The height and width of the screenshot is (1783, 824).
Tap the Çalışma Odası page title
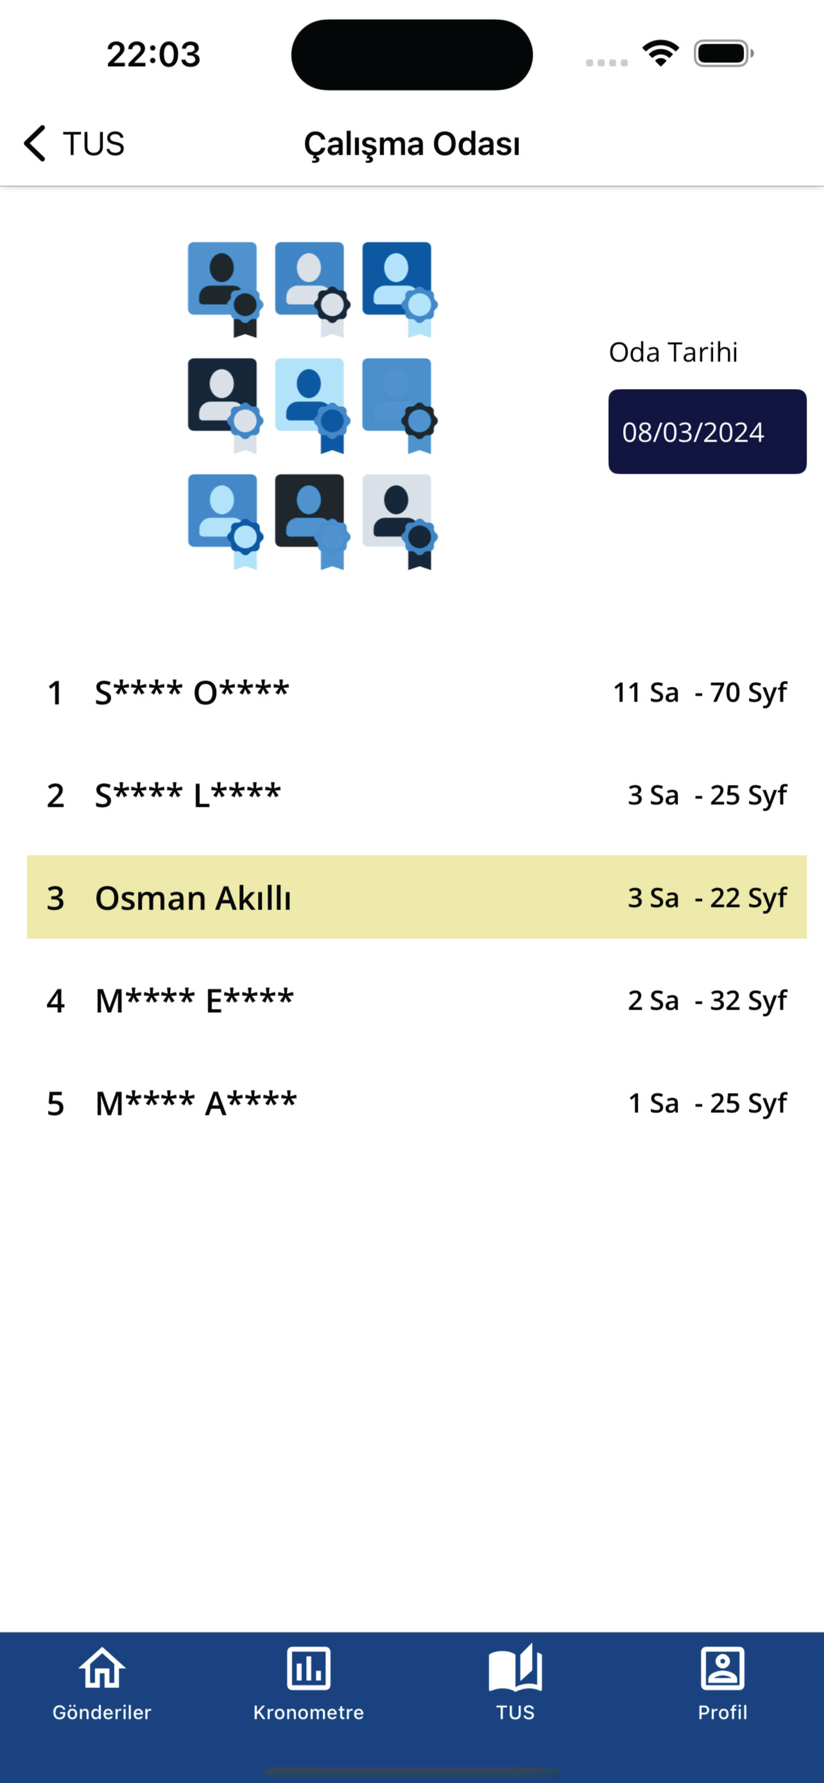(x=411, y=144)
